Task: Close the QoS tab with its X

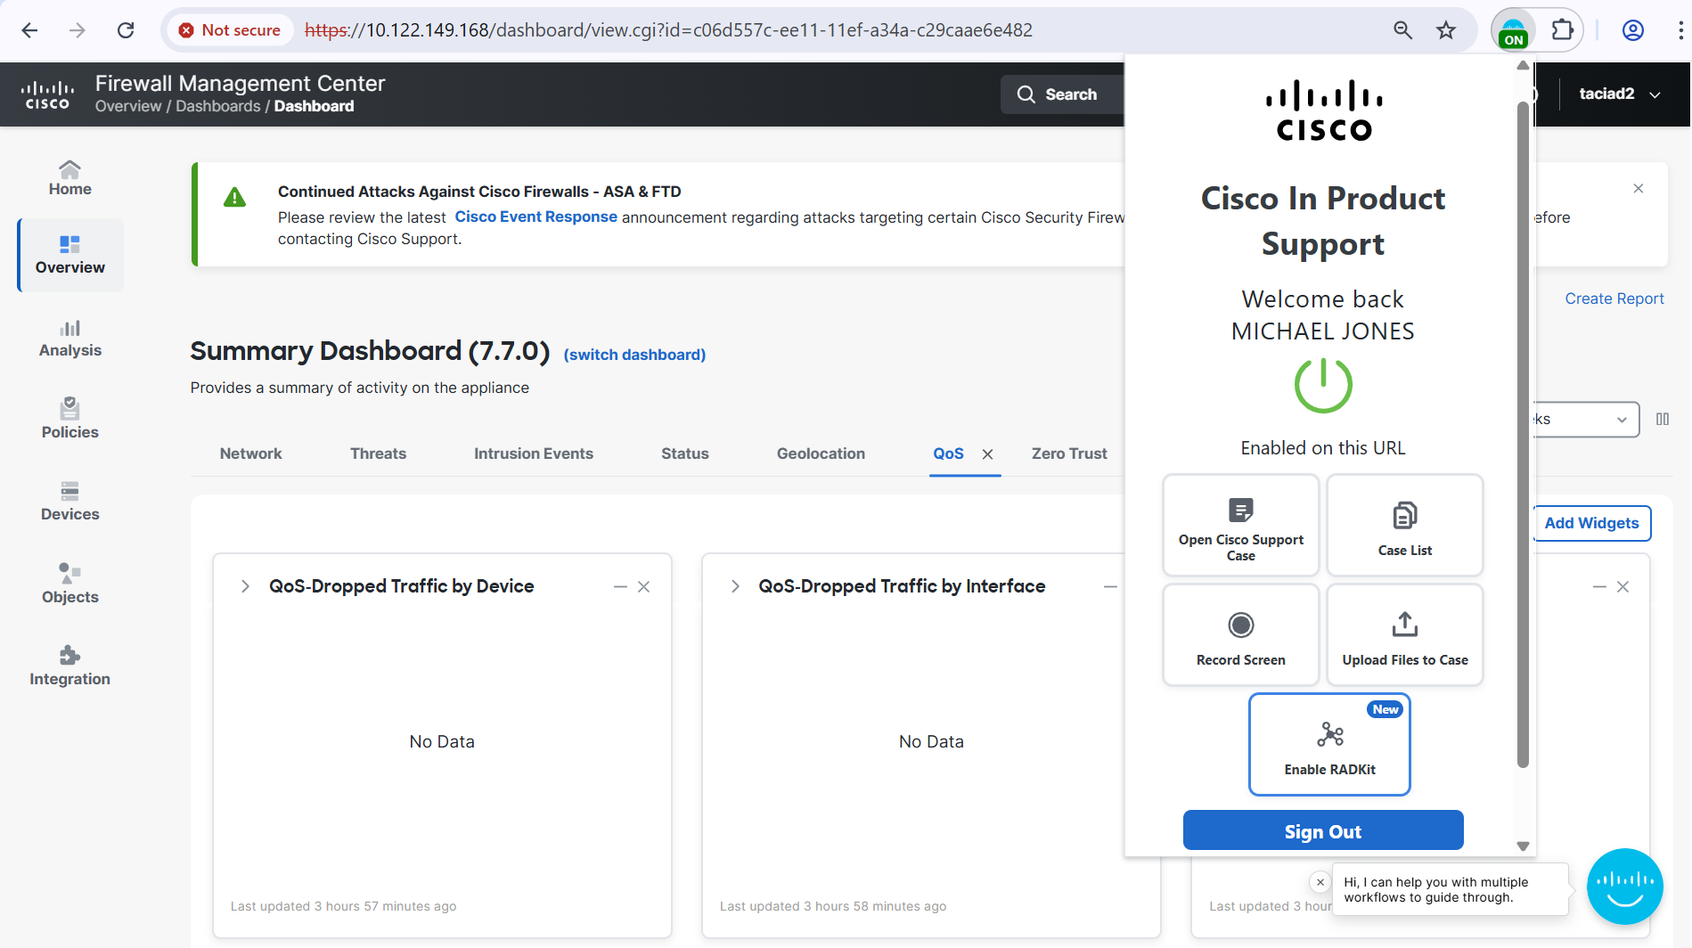Action: tap(987, 454)
